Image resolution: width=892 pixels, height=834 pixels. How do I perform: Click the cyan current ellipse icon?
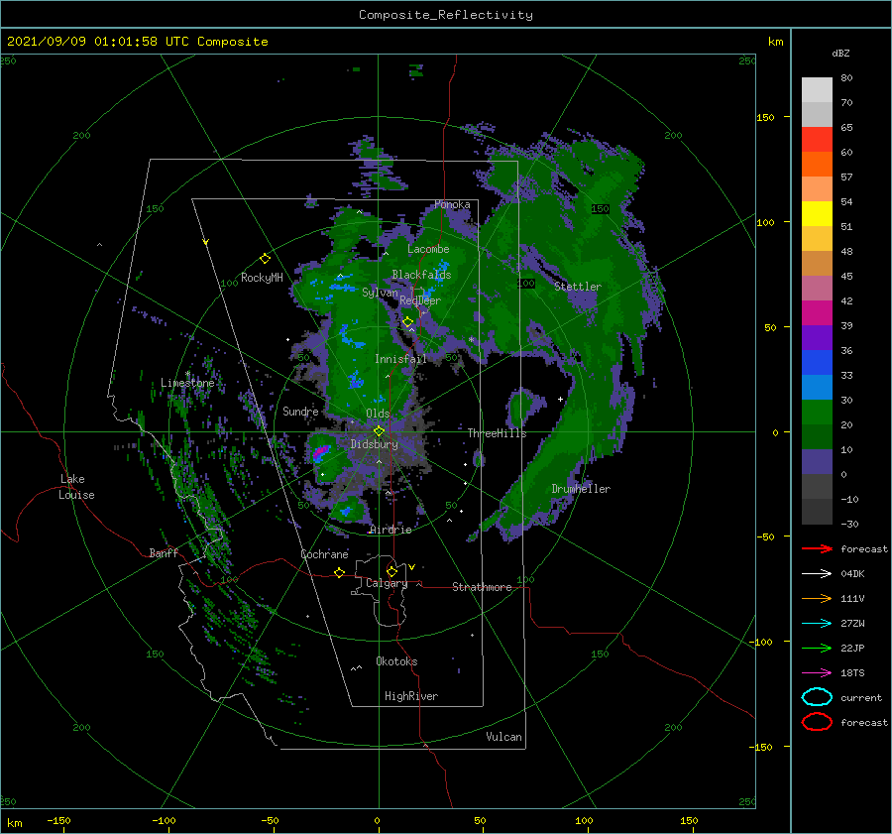[817, 697]
